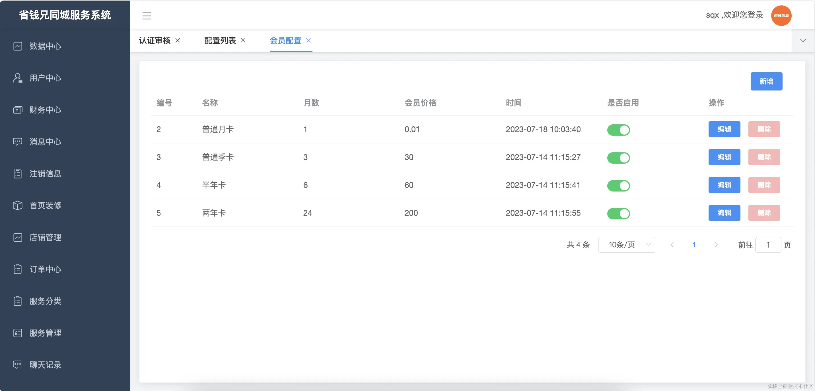Image resolution: width=815 pixels, height=391 pixels.
Task: Disable the 普通月卡 enable switch
Action: 619,130
